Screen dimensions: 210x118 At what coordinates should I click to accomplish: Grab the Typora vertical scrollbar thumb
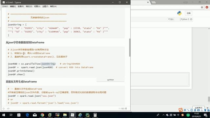[x=130, y=48]
